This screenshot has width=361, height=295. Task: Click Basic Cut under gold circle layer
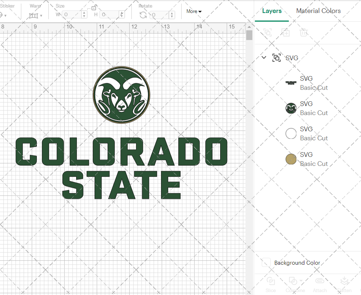click(314, 164)
